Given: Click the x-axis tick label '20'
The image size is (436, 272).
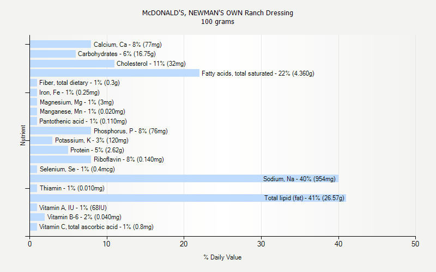Looking at the screenshot, I should pos(184,244).
